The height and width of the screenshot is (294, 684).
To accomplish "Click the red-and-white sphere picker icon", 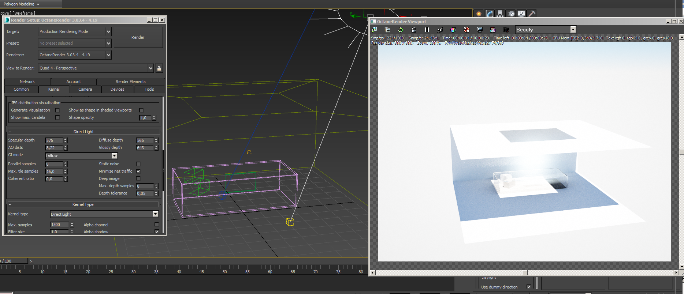I will [466, 30].
